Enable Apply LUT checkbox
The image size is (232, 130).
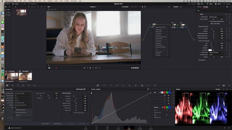point(14,115)
